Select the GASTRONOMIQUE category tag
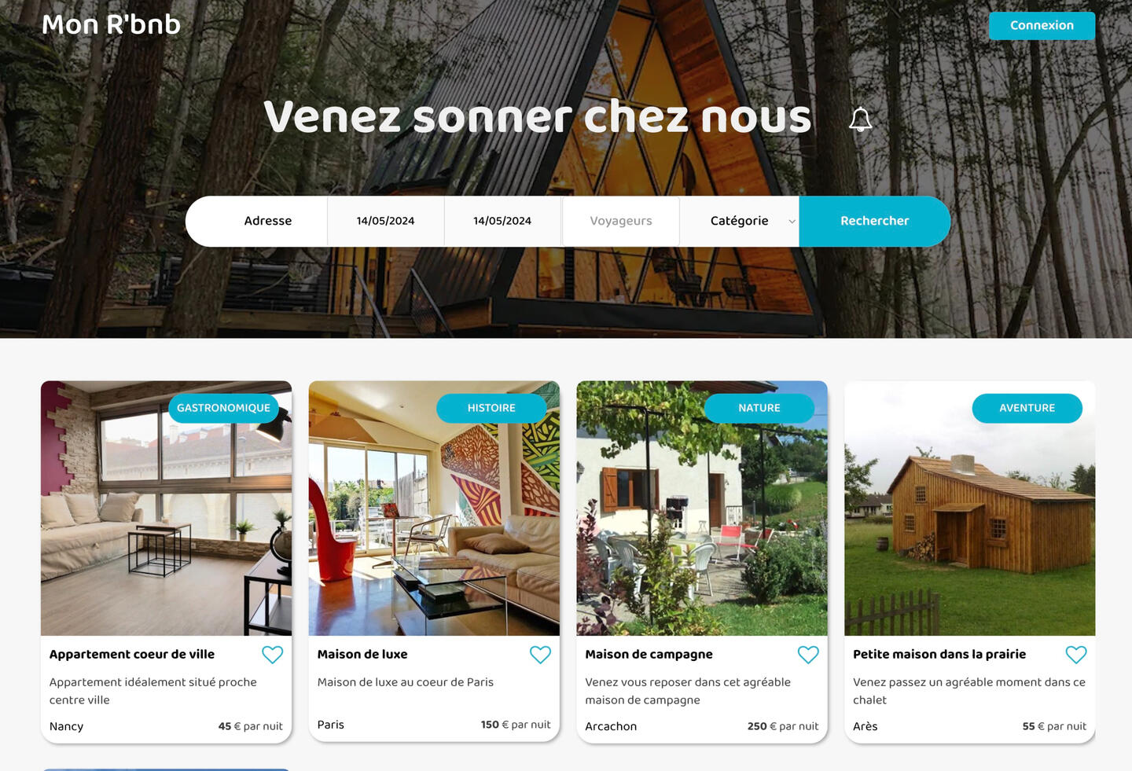The image size is (1132, 771). [x=223, y=408]
